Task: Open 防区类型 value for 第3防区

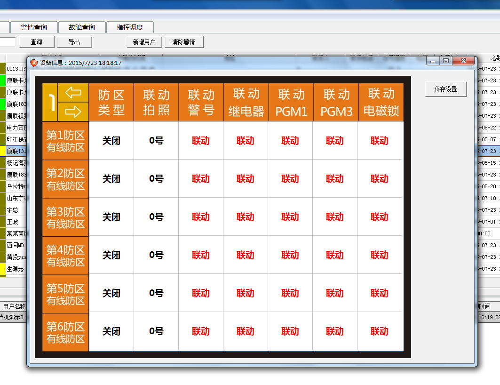Action: click(x=111, y=217)
